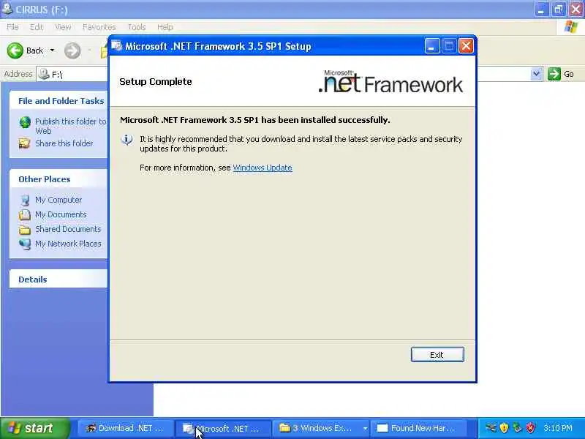
Task: Switch to Download .NET taskbar window
Action: tap(125, 428)
